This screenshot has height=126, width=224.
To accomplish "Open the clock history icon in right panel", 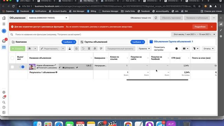I will click(221, 36).
